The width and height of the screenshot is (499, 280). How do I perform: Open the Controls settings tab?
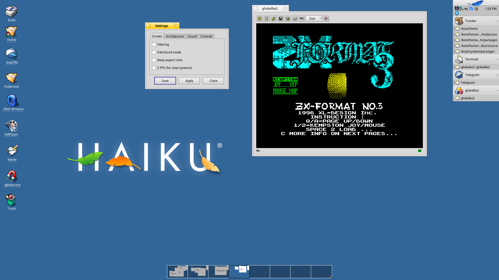pyautogui.click(x=206, y=36)
